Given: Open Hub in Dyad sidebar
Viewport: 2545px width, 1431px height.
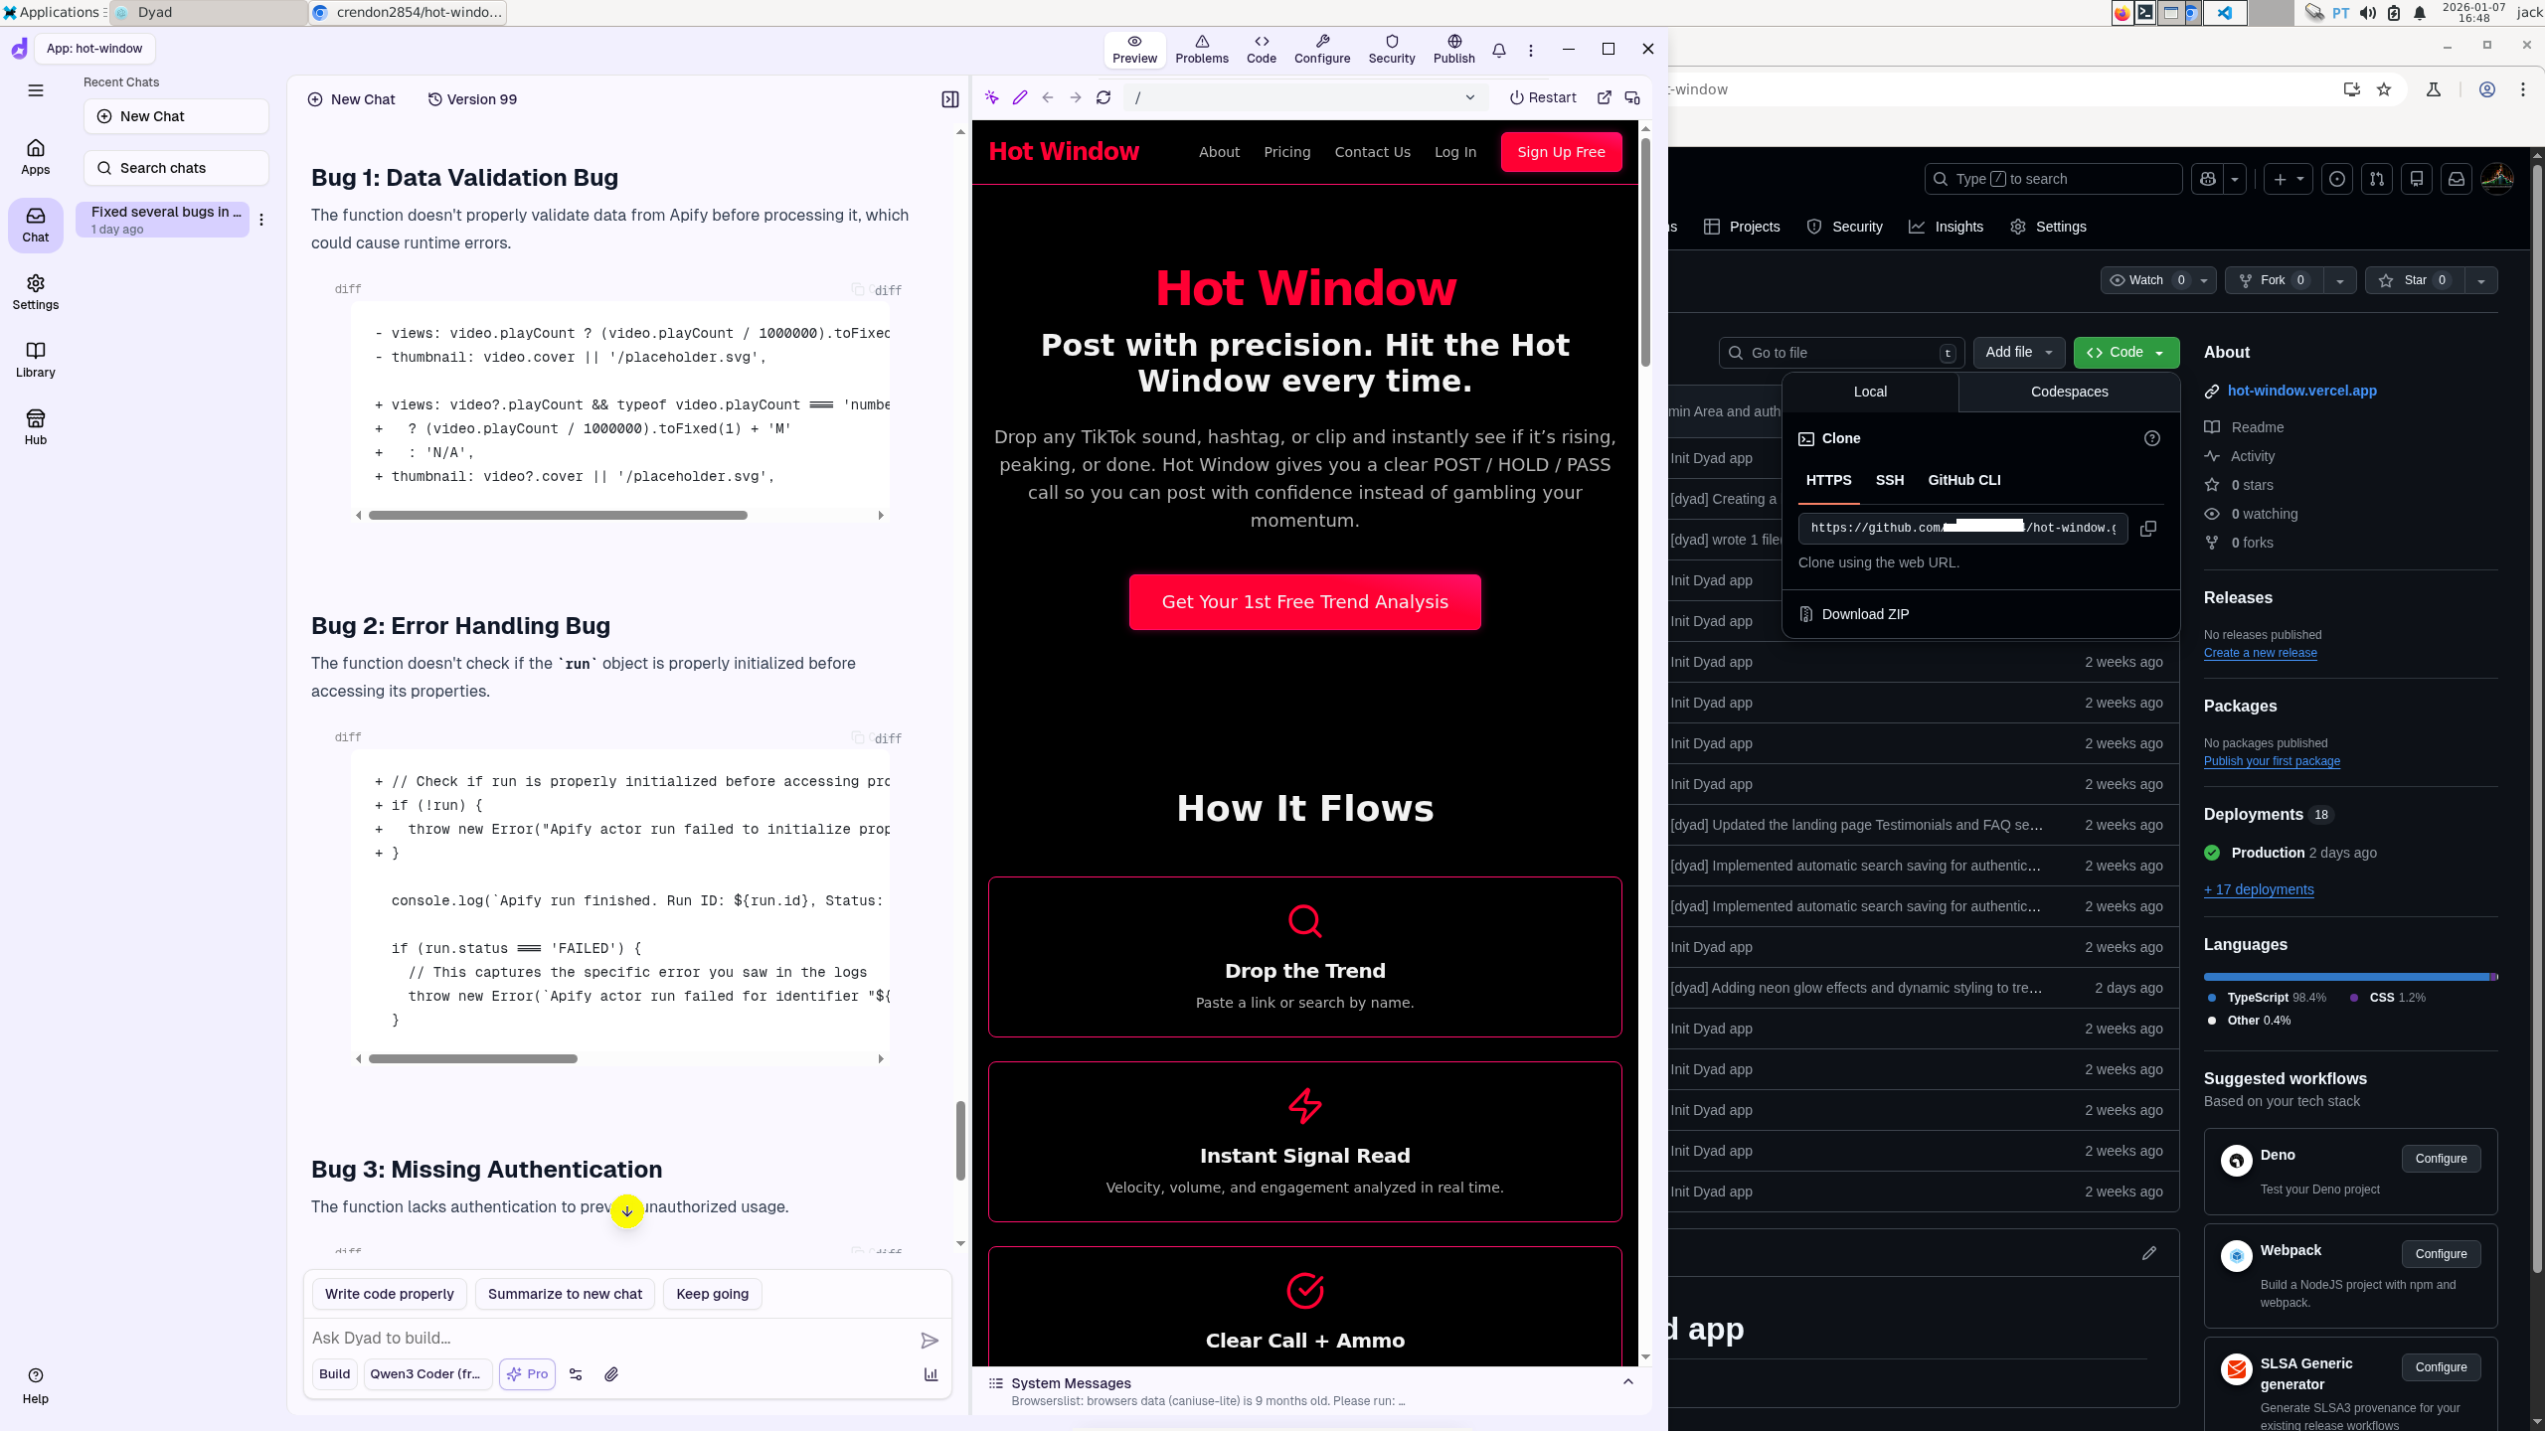Looking at the screenshot, I should (36, 427).
